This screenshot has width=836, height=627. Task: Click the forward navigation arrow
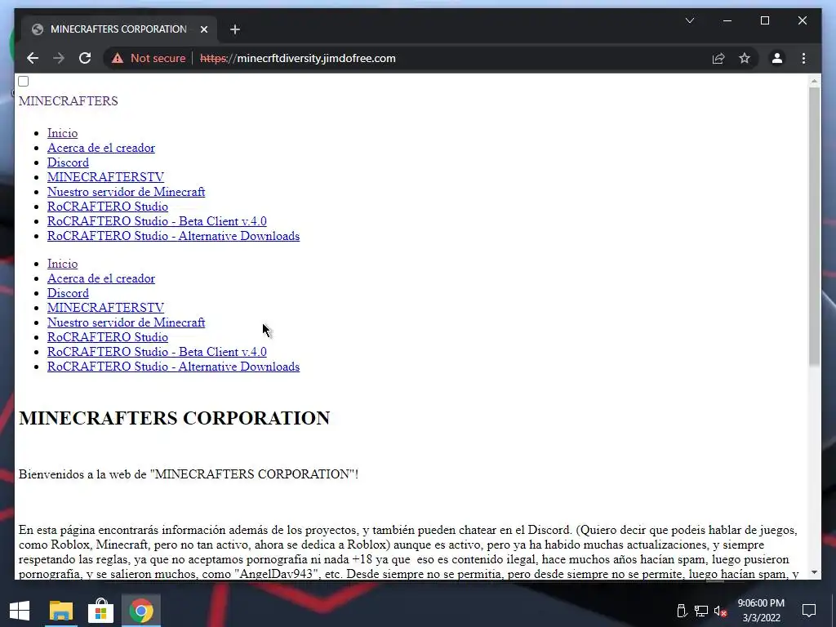tap(59, 58)
